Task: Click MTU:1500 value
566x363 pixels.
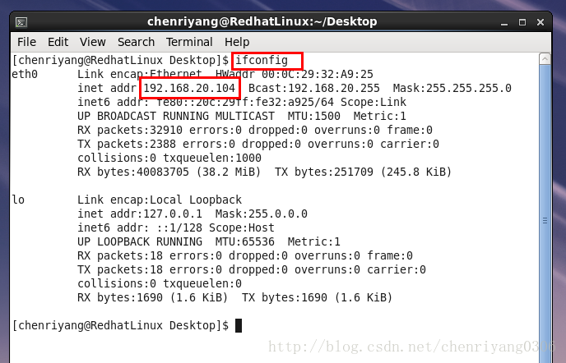Action: (x=313, y=116)
